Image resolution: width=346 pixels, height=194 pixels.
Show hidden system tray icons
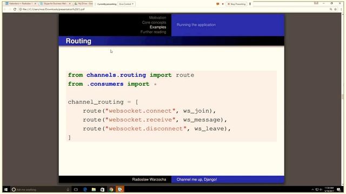[x=312, y=190]
